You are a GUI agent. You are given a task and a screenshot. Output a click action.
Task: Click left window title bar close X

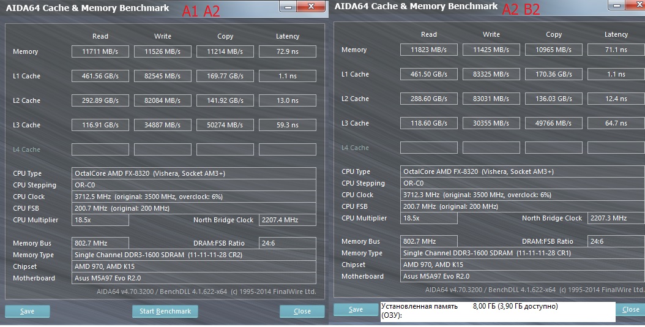click(311, 6)
